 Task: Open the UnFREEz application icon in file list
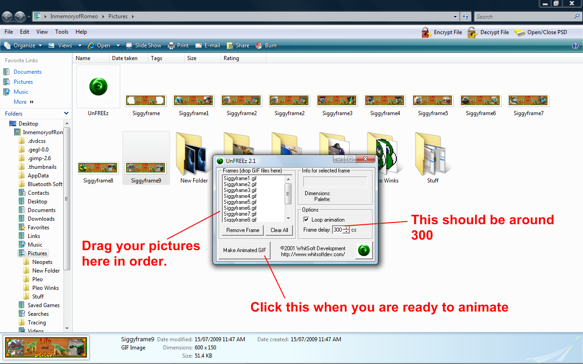point(98,86)
